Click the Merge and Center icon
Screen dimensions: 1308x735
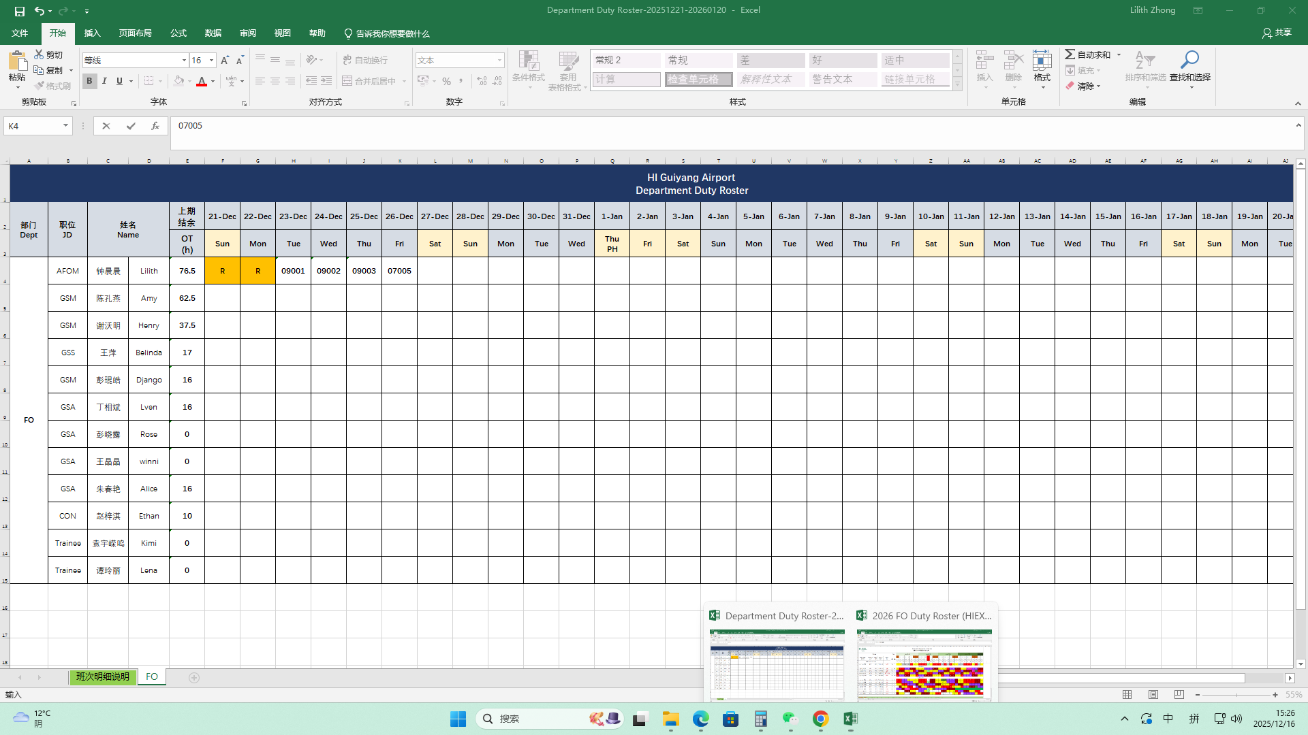tap(347, 81)
